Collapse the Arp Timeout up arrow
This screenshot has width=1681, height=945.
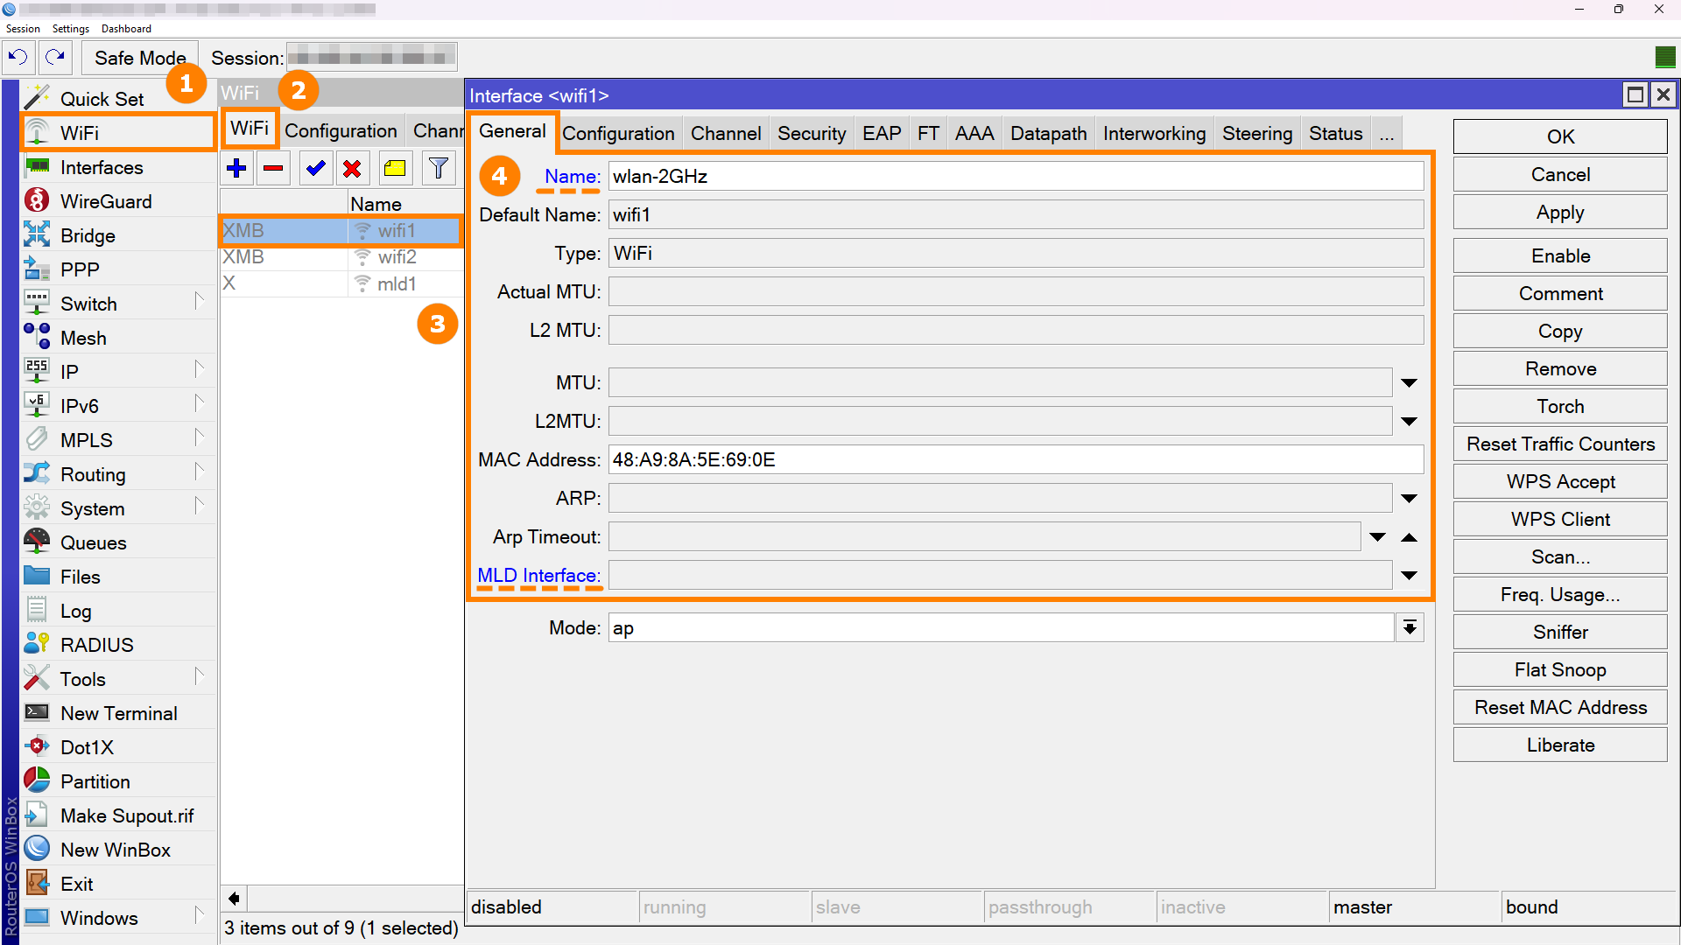1409,537
